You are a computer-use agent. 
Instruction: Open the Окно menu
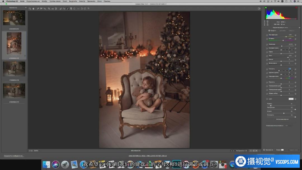pyautogui.click(x=99, y=1)
